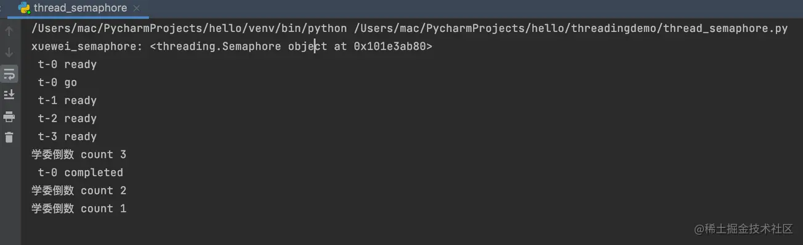This screenshot has width=803, height=245.
Task: Click the "t-0 go" output line
Action: click(57, 82)
